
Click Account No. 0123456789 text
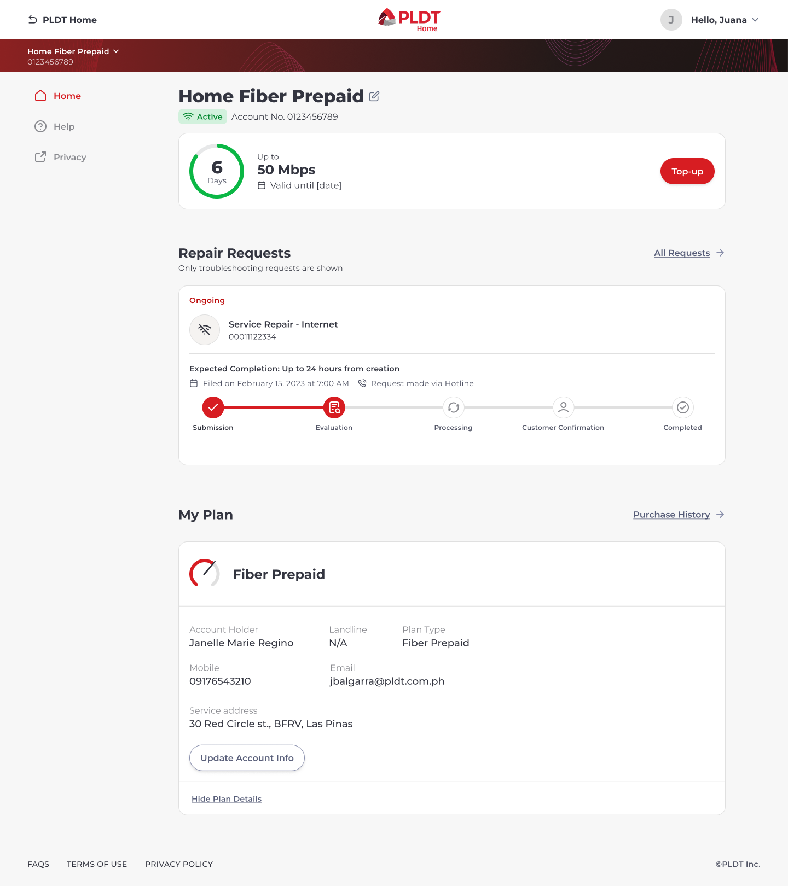pos(285,117)
